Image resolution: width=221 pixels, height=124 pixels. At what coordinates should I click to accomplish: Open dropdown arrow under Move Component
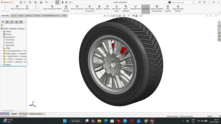pyautogui.click(x=77, y=12)
